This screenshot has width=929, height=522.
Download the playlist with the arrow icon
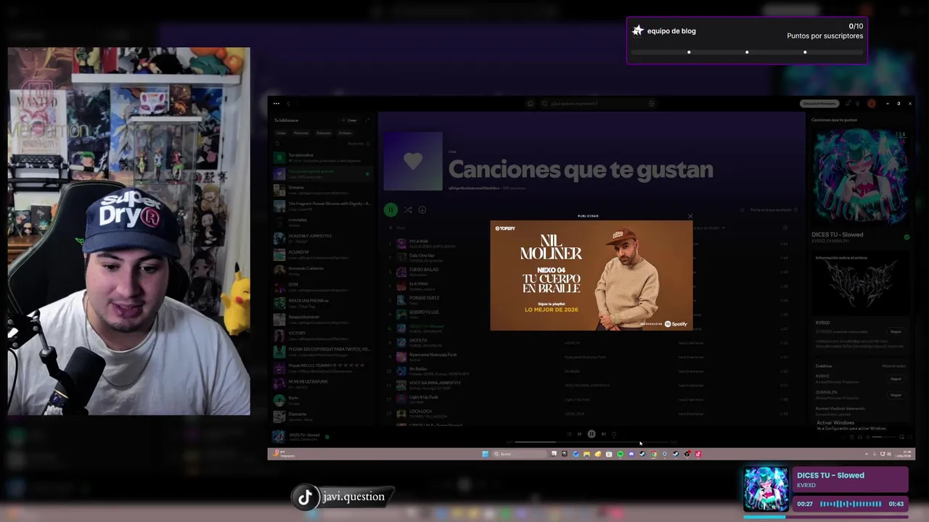[422, 210]
